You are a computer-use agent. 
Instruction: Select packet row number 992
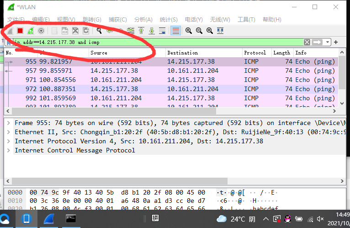coord(171,98)
